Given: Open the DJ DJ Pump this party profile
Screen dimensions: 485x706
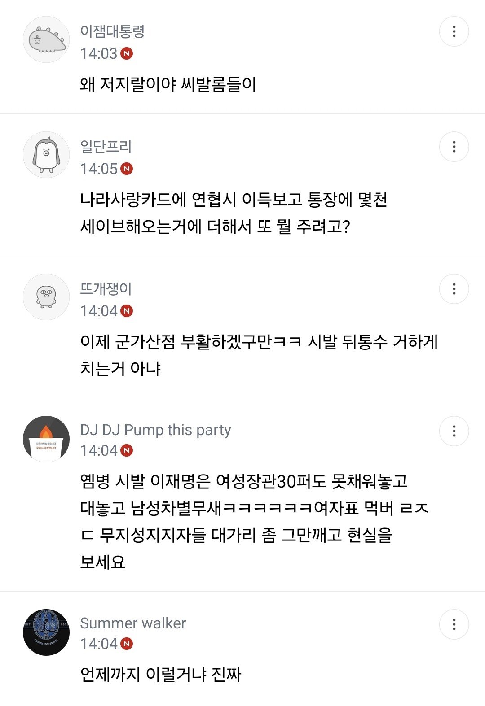Looking at the screenshot, I should (x=155, y=430).
